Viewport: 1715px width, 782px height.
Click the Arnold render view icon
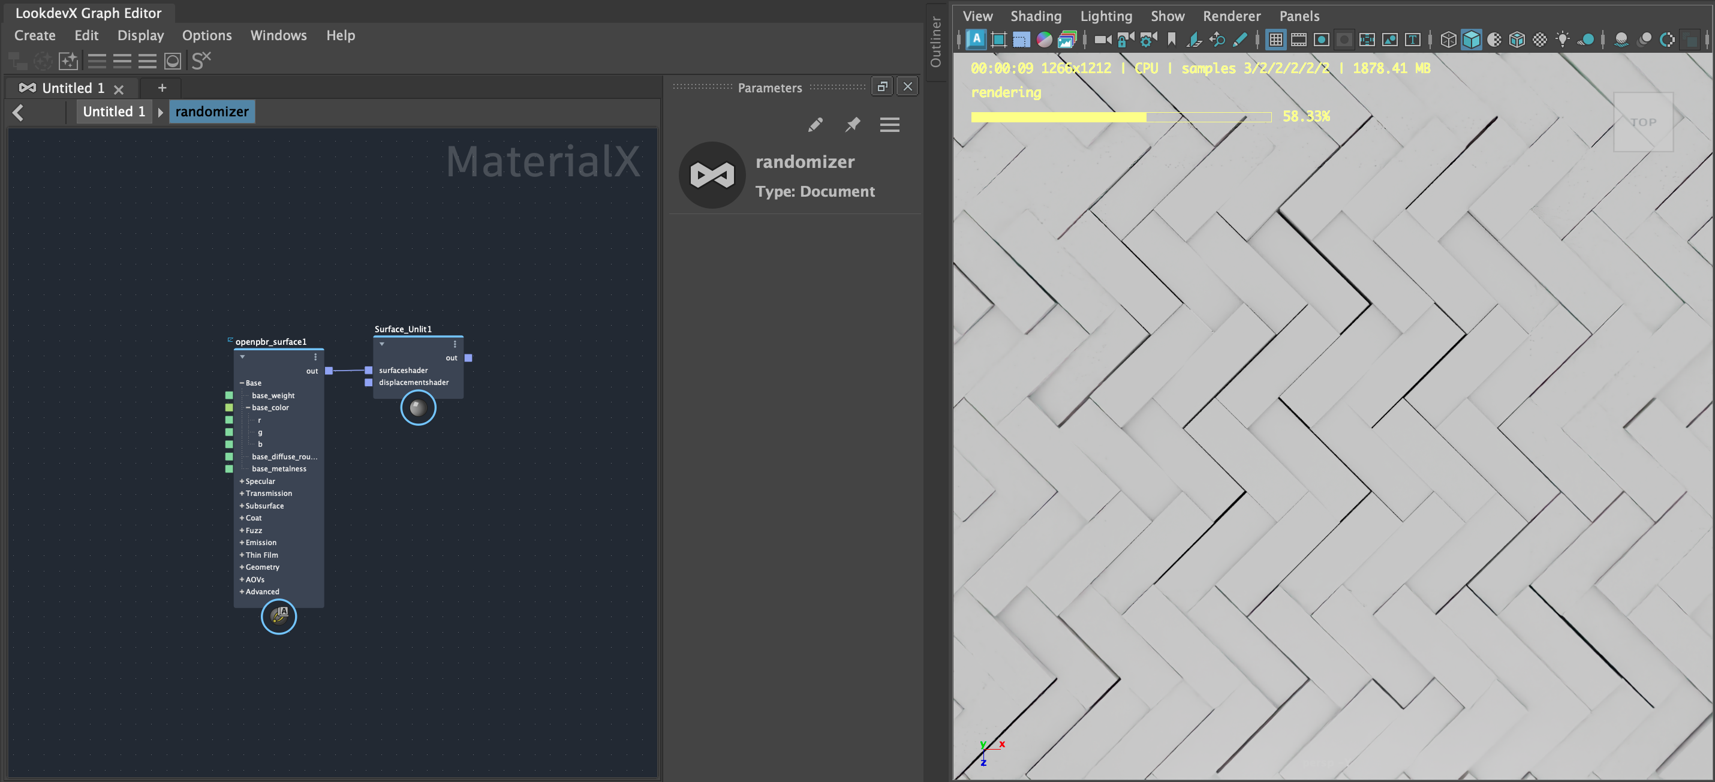point(976,39)
